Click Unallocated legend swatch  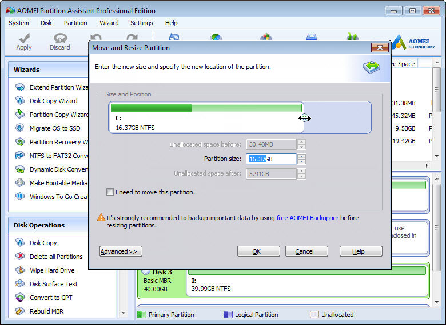click(314, 315)
